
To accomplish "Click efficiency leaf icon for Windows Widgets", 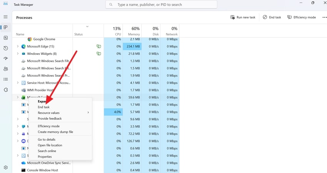I will click(98, 54).
